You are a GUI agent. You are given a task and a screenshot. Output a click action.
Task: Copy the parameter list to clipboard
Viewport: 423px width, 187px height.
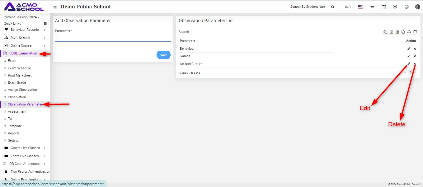pos(385,32)
